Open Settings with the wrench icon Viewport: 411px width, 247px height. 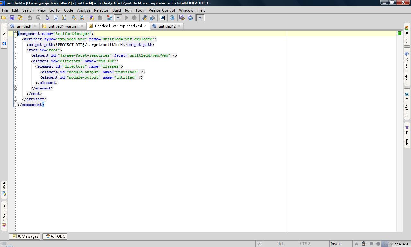[144, 18]
